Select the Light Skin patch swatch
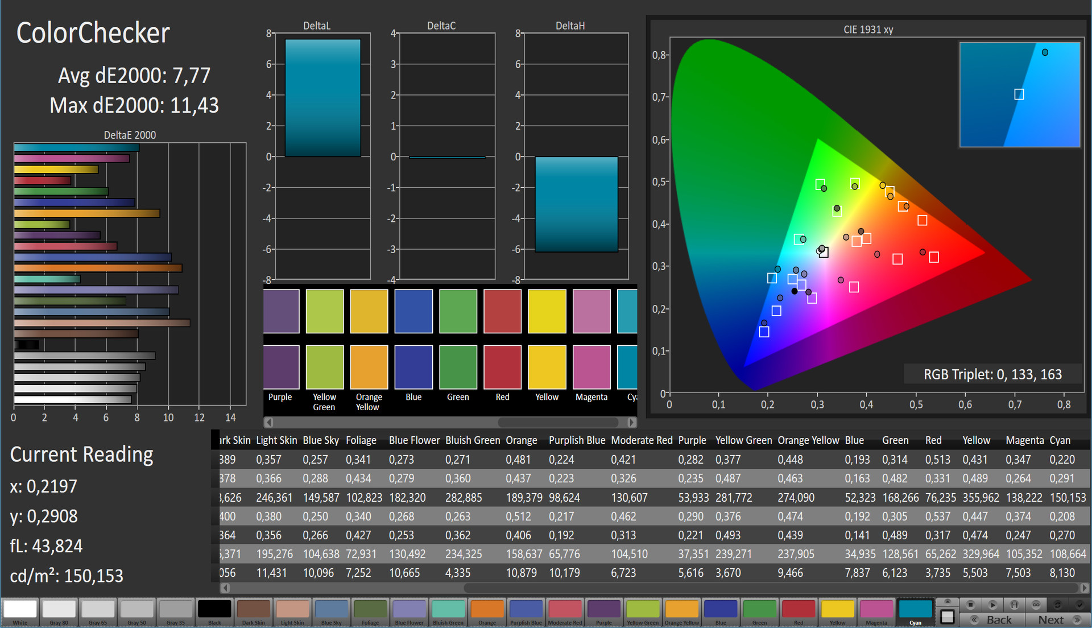1092x628 pixels. click(292, 612)
